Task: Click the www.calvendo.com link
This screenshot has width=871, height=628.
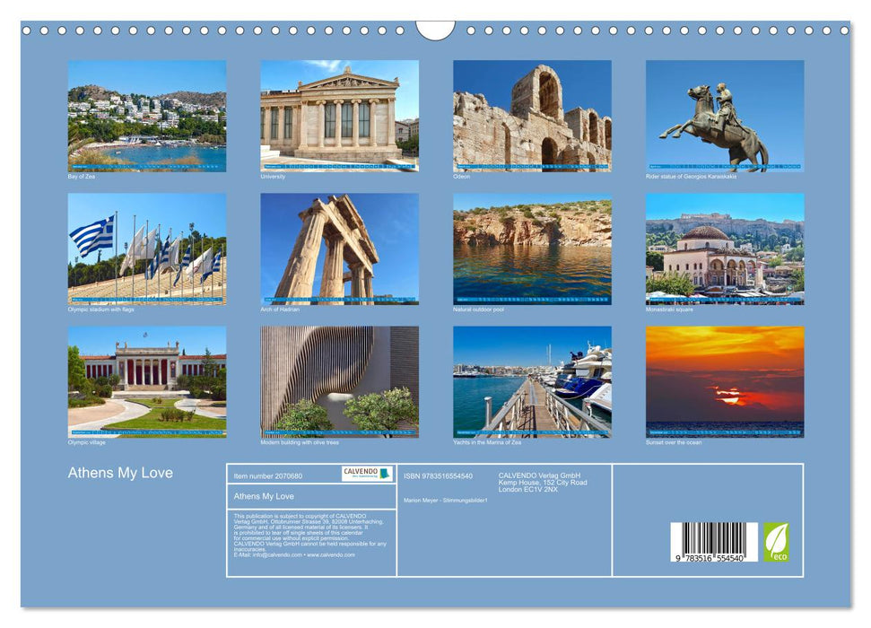Action: 329,554
